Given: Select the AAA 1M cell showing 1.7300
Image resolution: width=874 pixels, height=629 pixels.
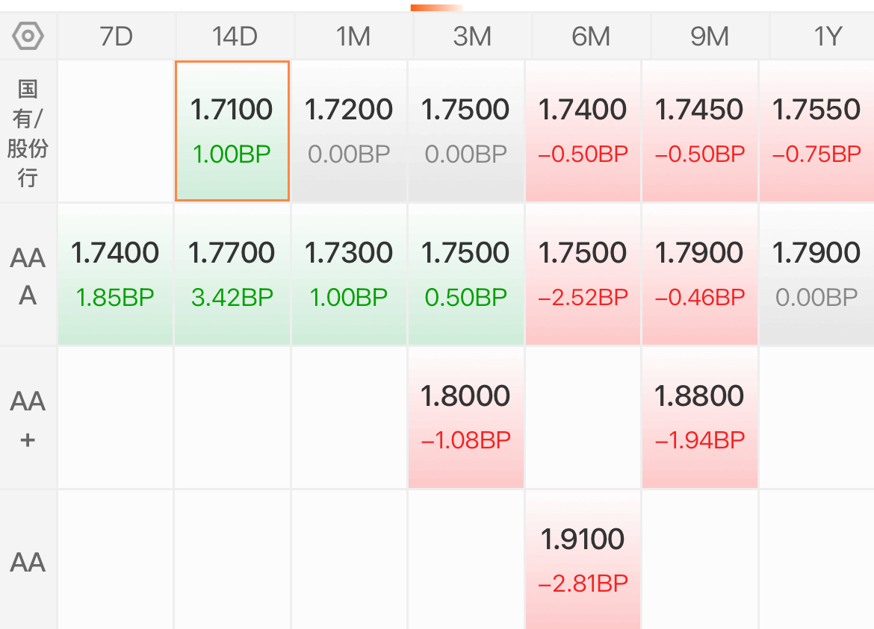Looking at the screenshot, I should click(x=349, y=275).
